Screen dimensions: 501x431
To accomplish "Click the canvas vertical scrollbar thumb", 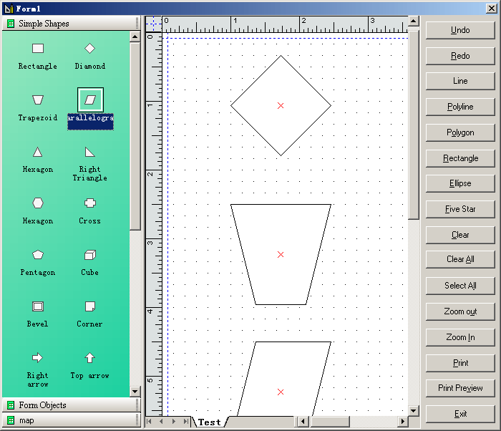I will click(x=414, y=123).
